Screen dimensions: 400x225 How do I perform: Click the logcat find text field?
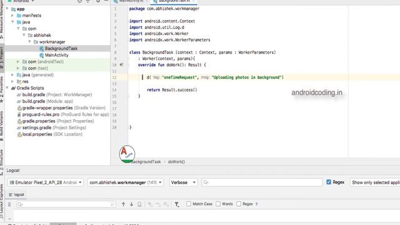coord(66,204)
